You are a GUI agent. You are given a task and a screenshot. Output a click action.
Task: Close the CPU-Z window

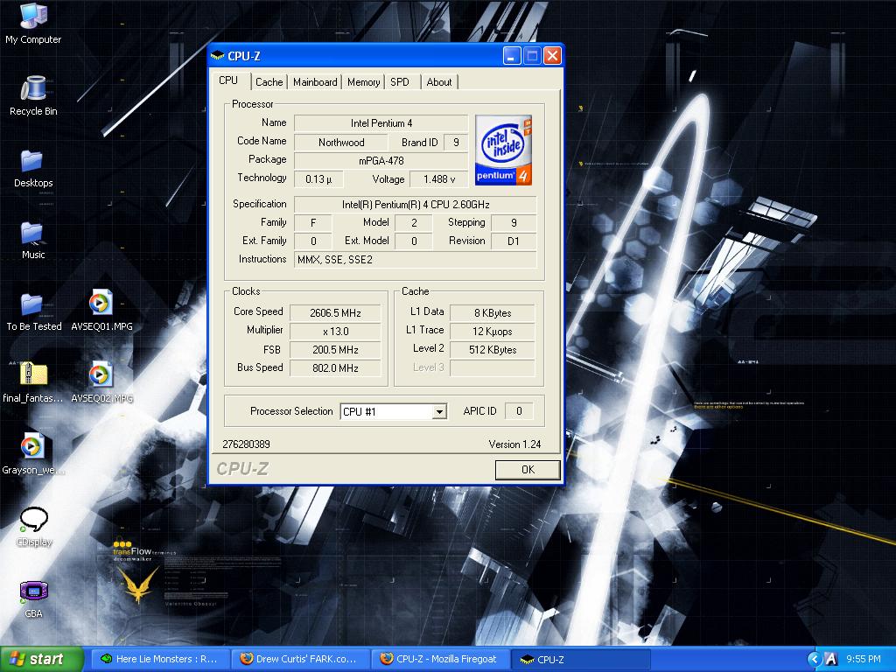coord(552,55)
